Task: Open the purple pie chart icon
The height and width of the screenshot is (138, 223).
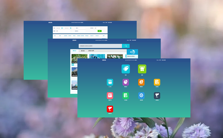Action: tap(126, 82)
